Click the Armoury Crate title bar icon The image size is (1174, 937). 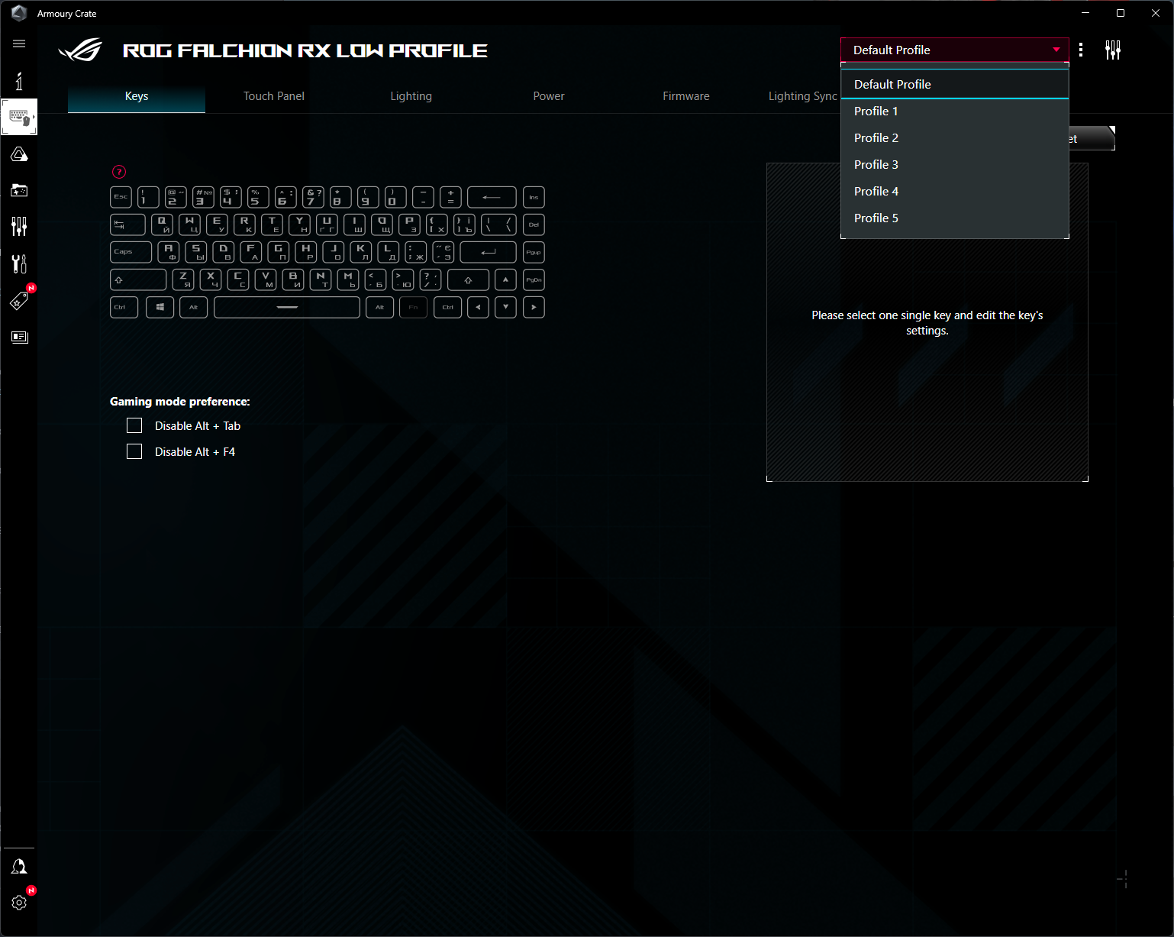pos(19,13)
